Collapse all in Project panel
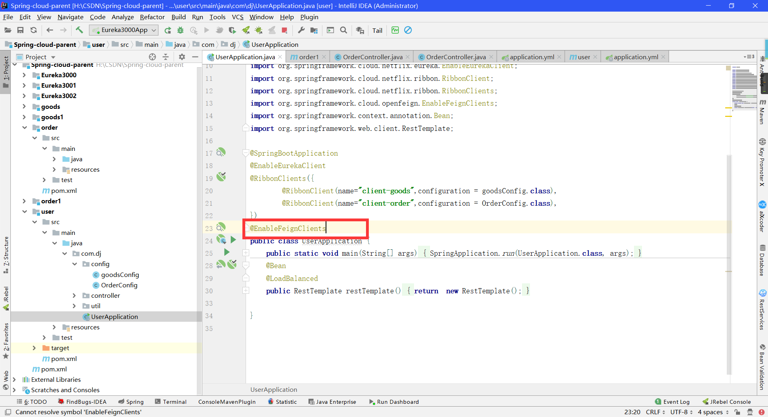The width and height of the screenshot is (768, 417). point(166,57)
